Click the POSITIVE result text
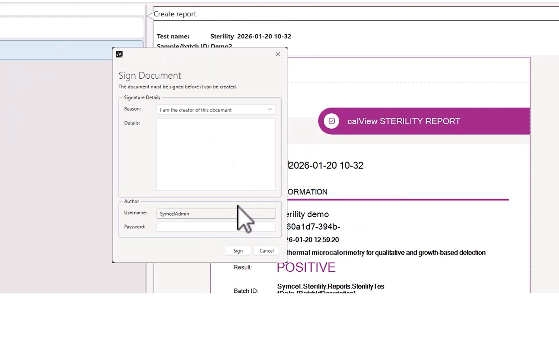This screenshot has width=559, height=349. [306, 267]
